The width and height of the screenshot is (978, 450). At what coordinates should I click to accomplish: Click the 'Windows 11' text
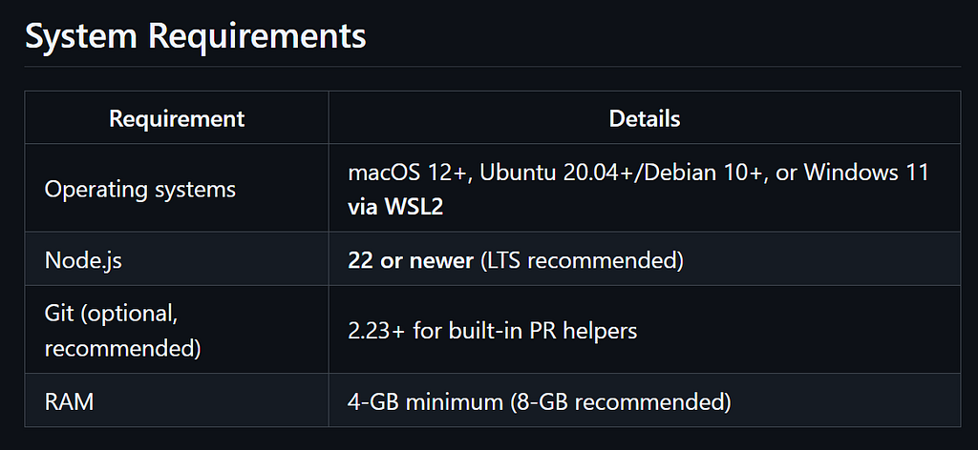click(x=867, y=172)
